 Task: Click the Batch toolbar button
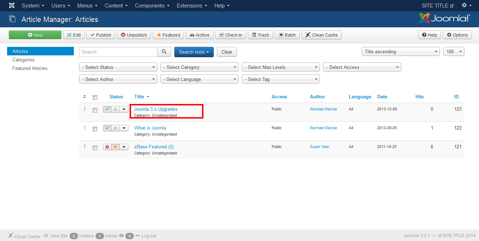pos(287,35)
